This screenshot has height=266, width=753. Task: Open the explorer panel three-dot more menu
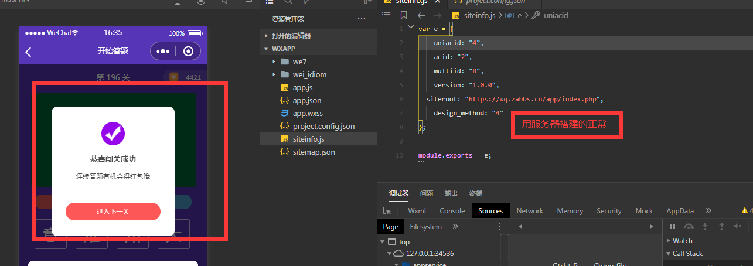click(x=362, y=19)
